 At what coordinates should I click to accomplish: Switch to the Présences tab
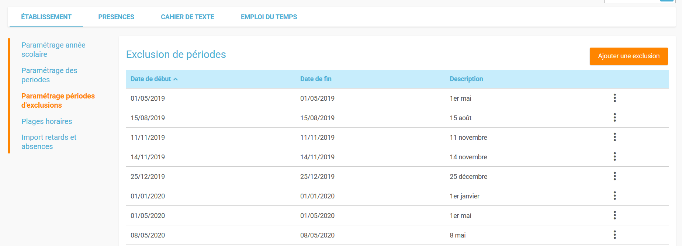tap(116, 17)
